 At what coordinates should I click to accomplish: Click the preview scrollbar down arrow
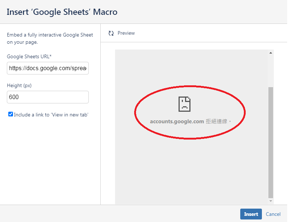tap(271, 201)
